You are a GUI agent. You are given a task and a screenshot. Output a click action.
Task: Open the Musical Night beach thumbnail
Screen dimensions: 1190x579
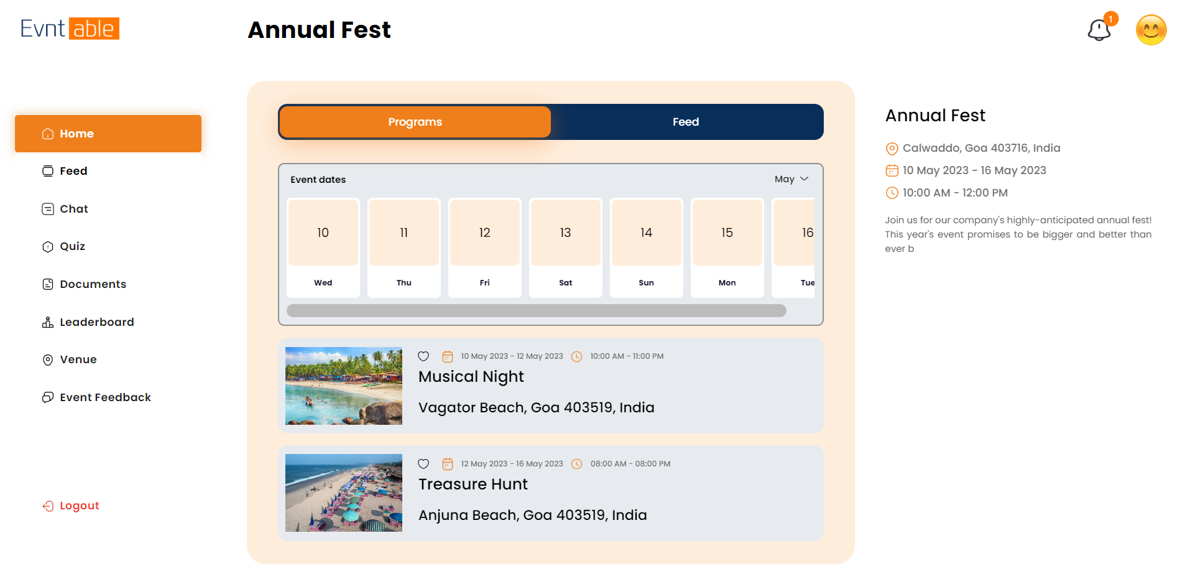tap(343, 386)
